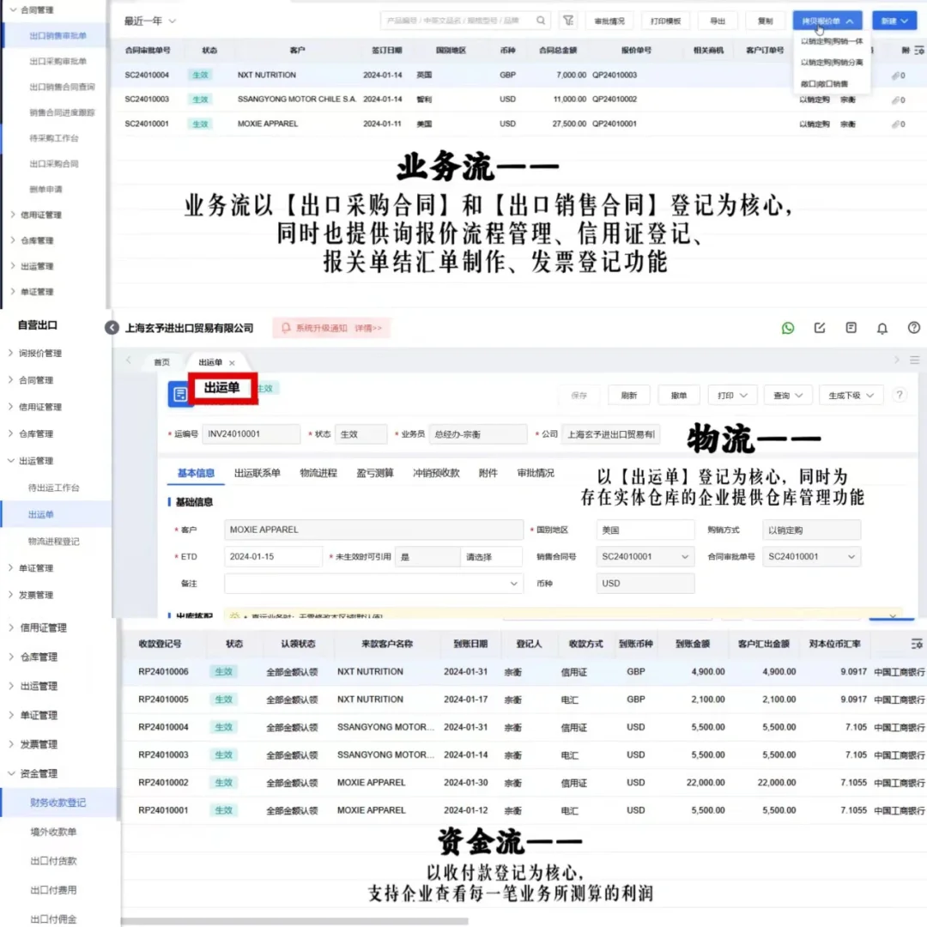Open the filter funnel icon next to search
Screen dimensions: 927x927
(568, 19)
